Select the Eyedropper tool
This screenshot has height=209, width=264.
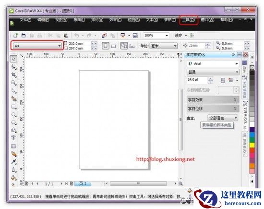[x=13, y=161]
